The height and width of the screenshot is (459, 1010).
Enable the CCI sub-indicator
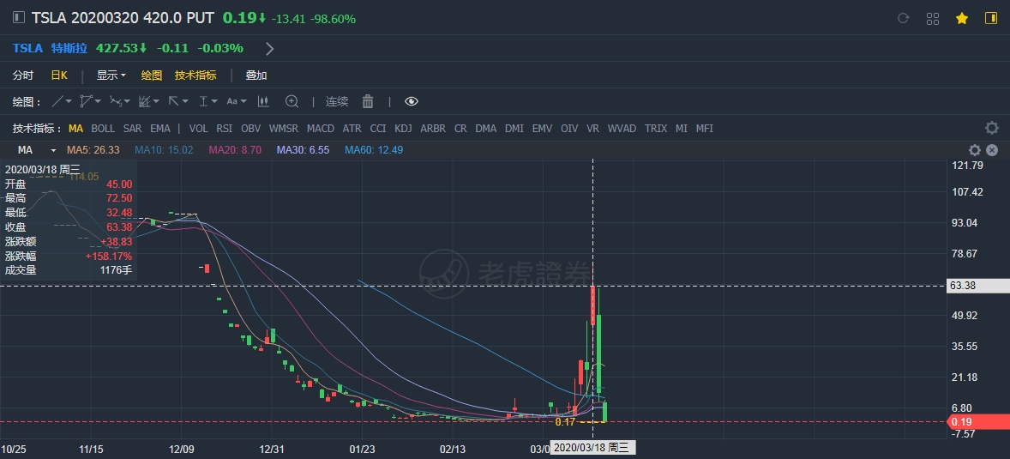point(378,129)
